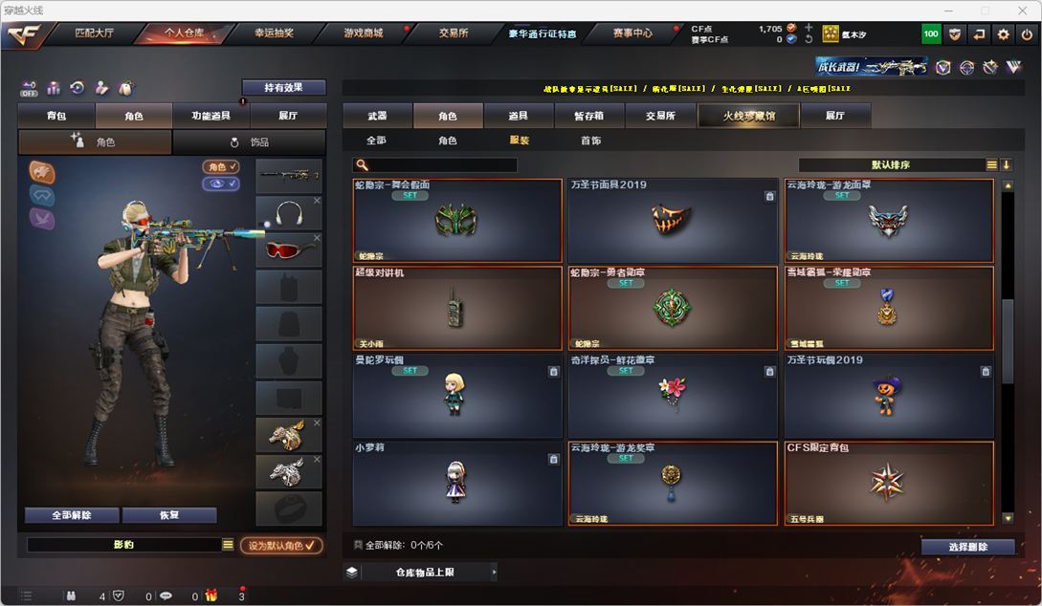Click trash icon on 万圣节面具2019 item
The image size is (1042, 606).
[x=769, y=197]
